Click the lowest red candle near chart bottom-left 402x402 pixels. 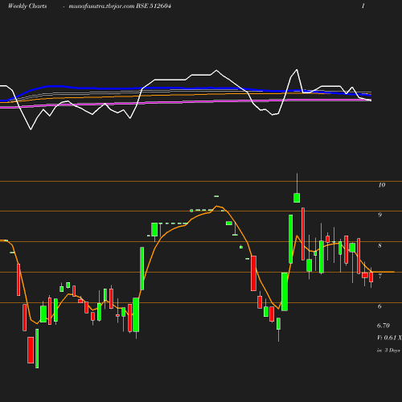tap(31, 351)
